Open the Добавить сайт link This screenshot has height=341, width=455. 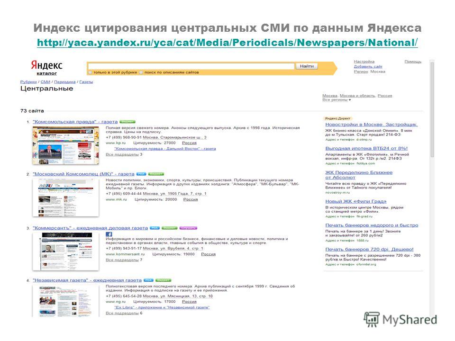(368, 66)
